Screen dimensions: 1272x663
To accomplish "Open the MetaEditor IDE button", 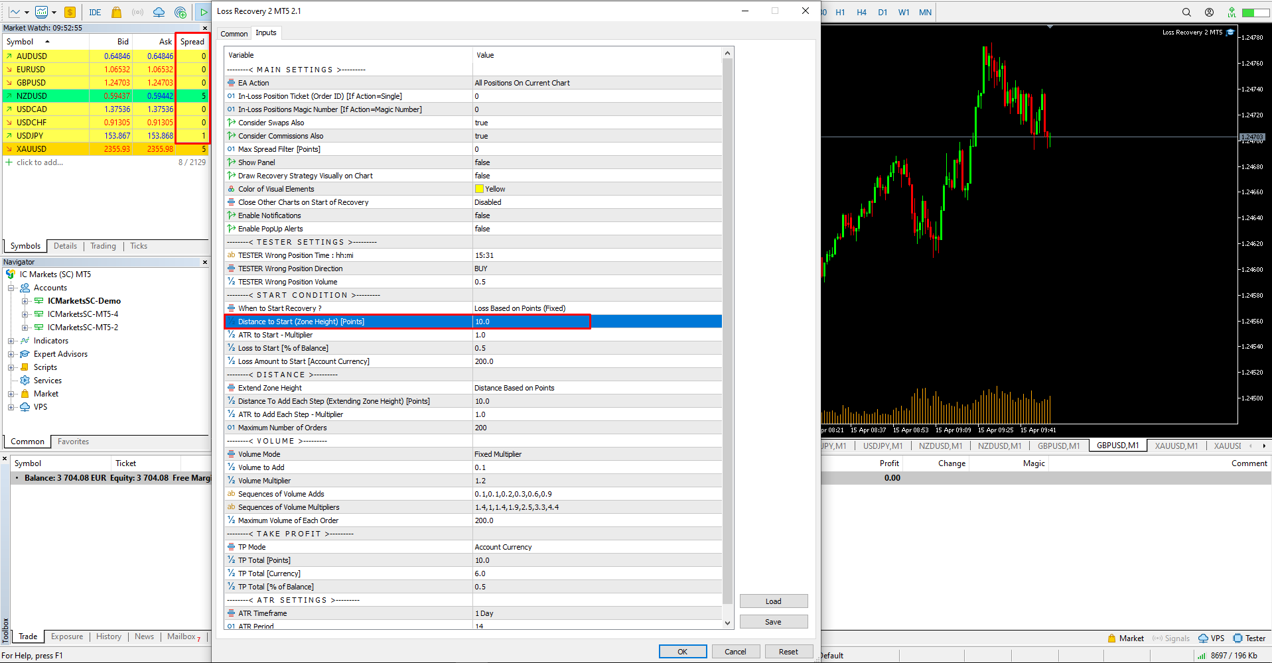I will (95, 12).
